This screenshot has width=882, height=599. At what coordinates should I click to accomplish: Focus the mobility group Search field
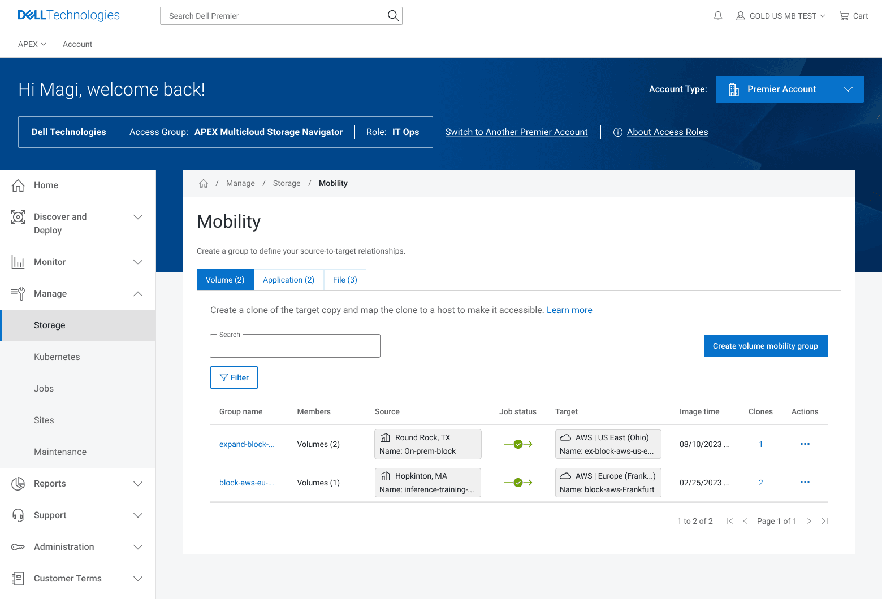295,346
